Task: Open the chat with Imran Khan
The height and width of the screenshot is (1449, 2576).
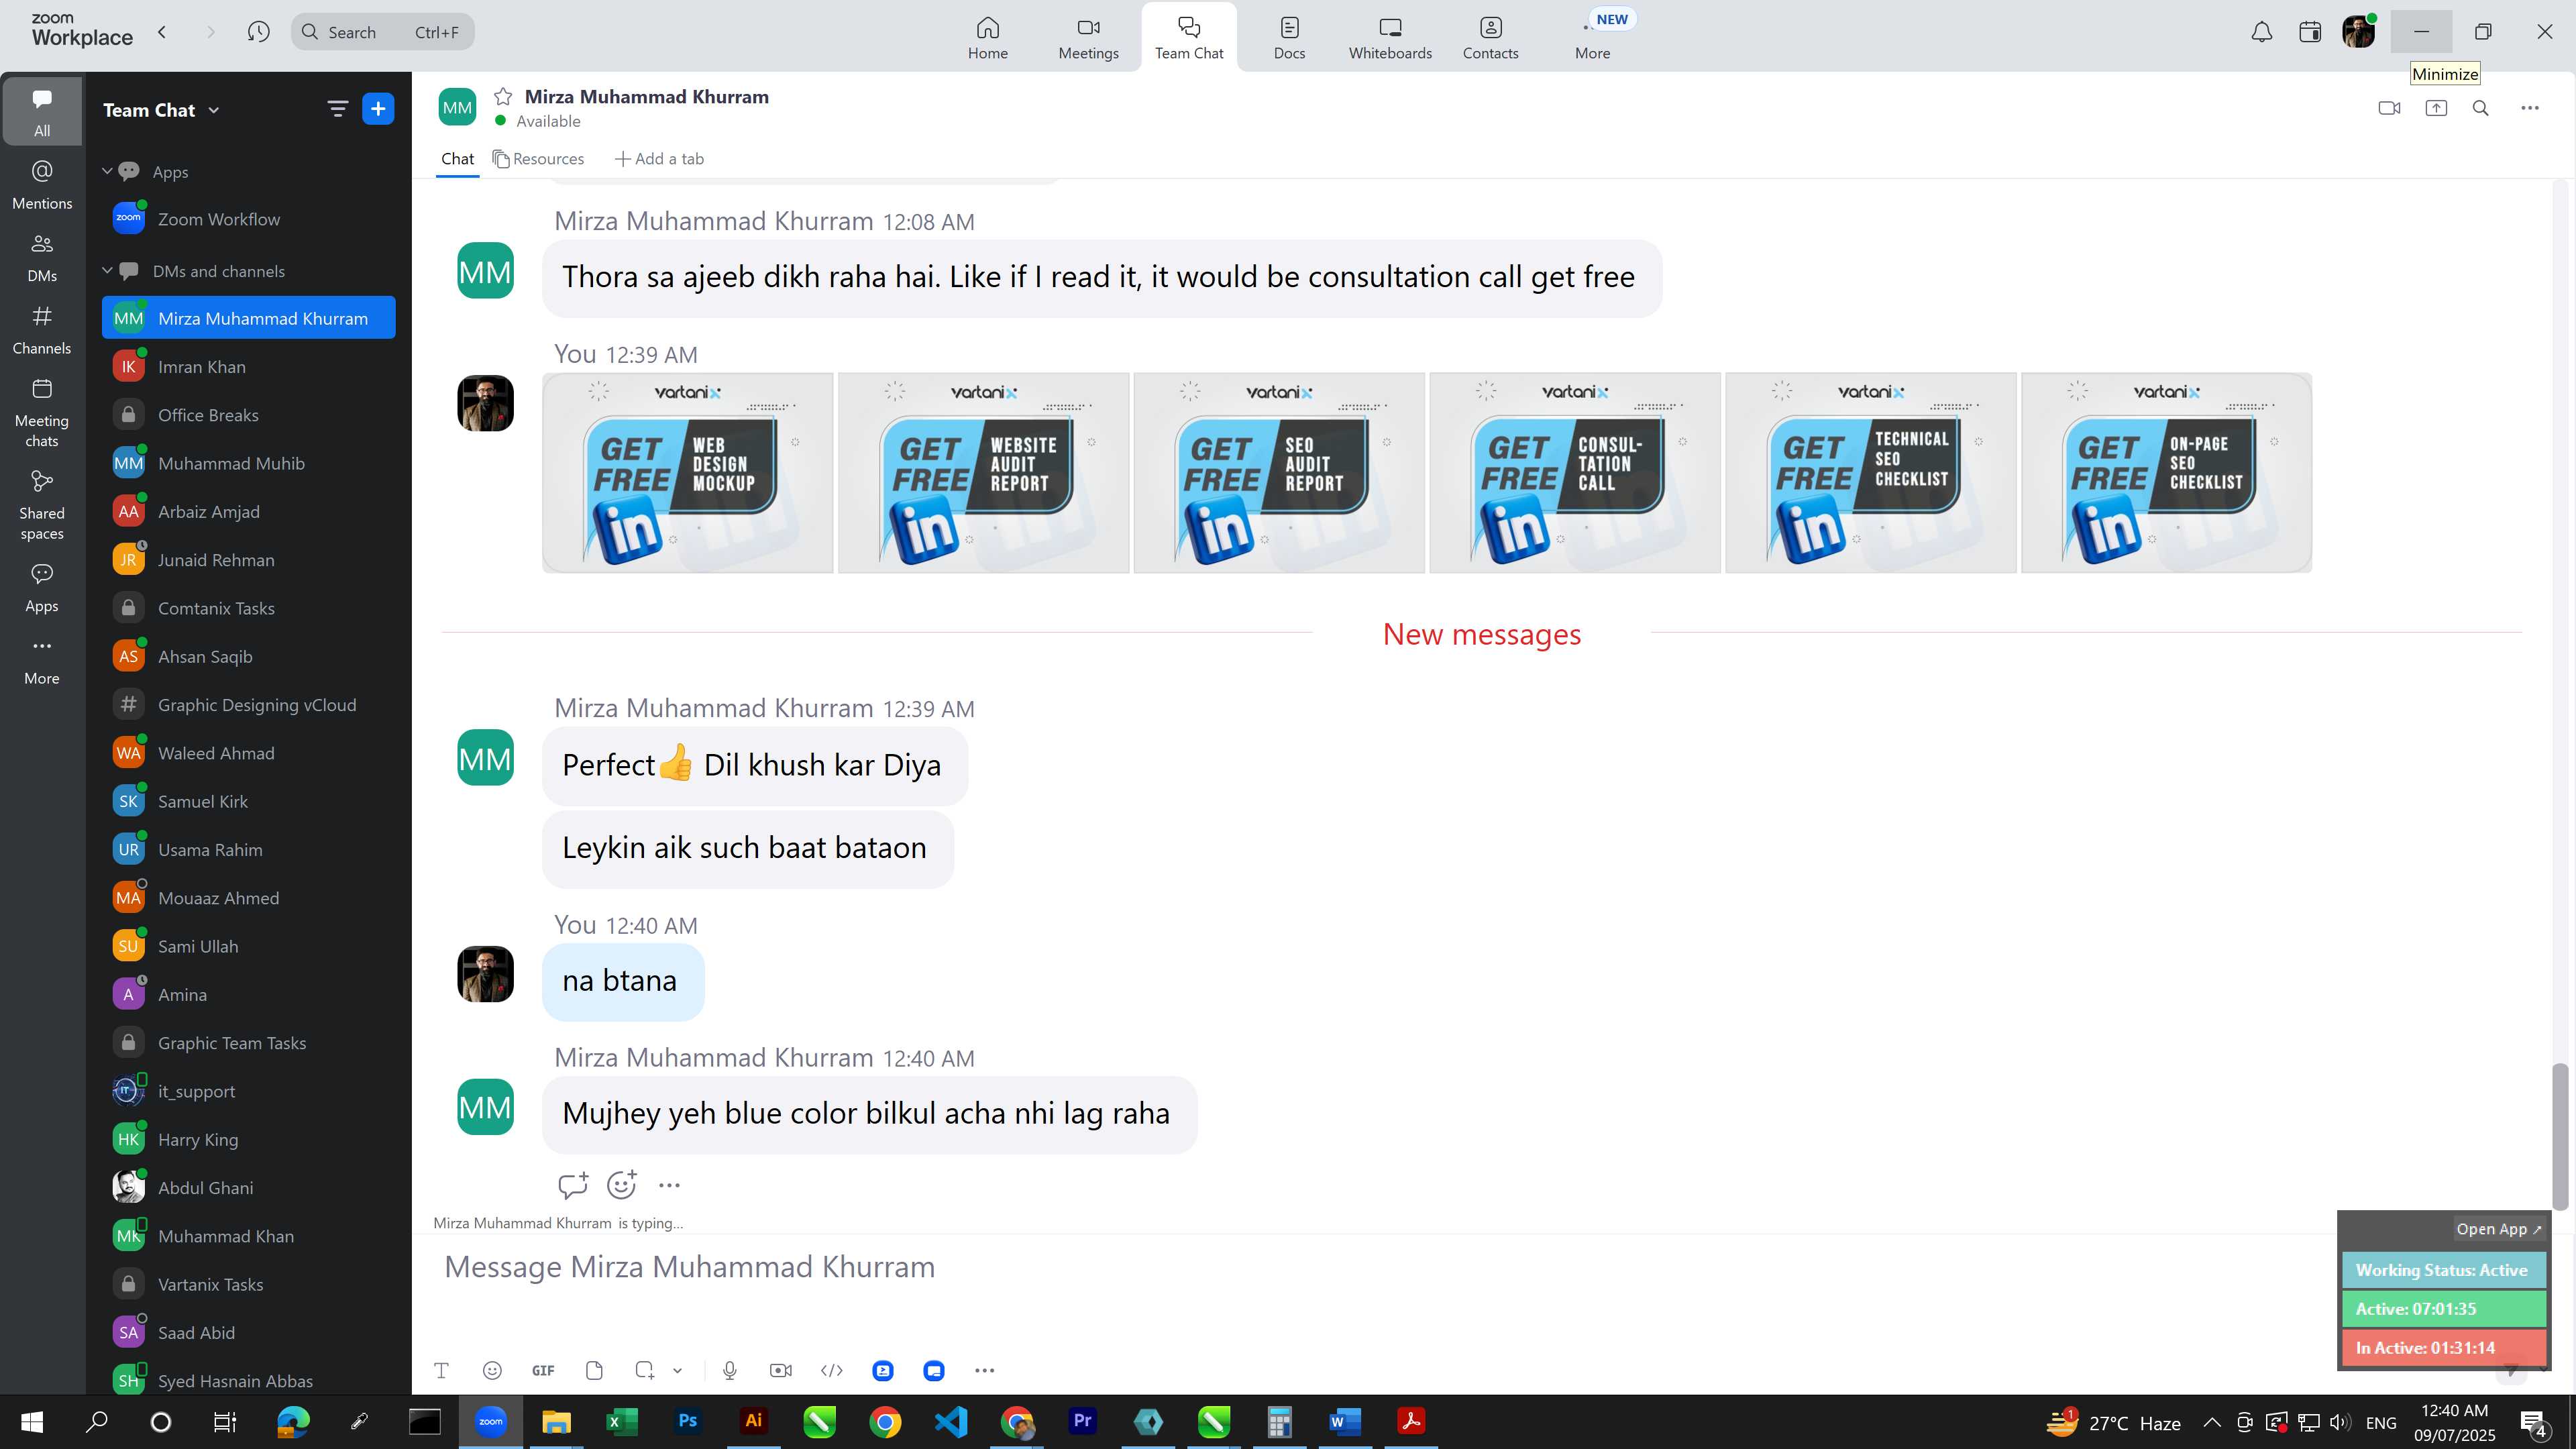Action: coord(249,367)
